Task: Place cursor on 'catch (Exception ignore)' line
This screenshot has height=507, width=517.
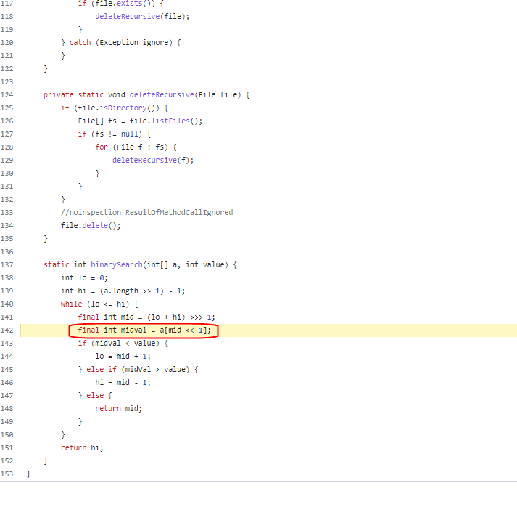Action: (x=120, y=43)
